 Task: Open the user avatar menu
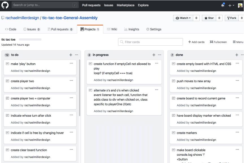click(240, 5)
